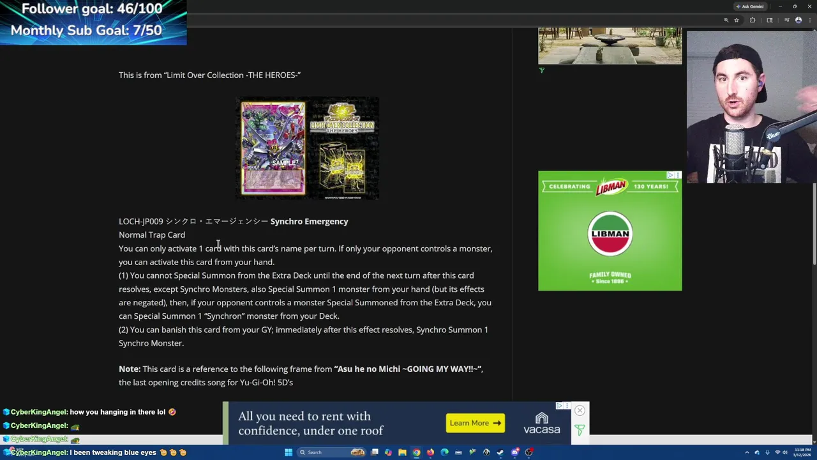Open the volume control in system tray
This screenshot has height=460, width=817.
[785, 452]
